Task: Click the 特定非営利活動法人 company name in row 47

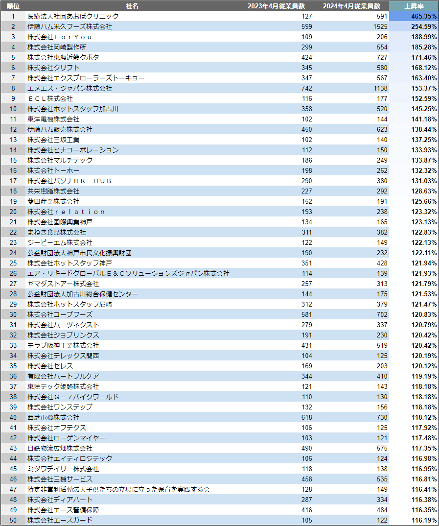Action: (118, 489)
